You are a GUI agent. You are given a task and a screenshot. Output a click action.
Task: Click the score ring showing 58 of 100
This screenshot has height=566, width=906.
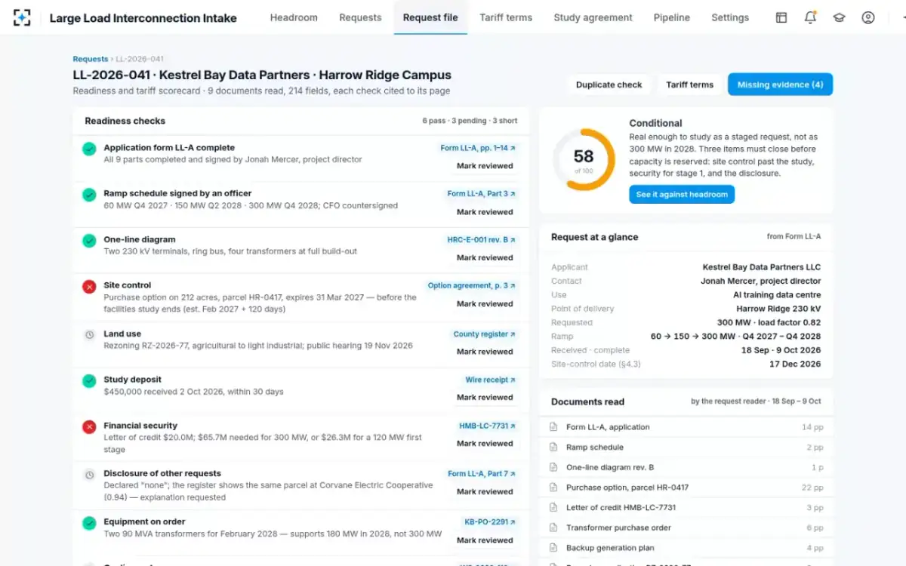(584, 159)
